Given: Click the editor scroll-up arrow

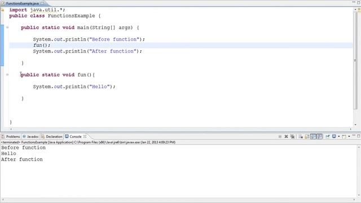Looking at the screenshot, I should coord(355,10).
